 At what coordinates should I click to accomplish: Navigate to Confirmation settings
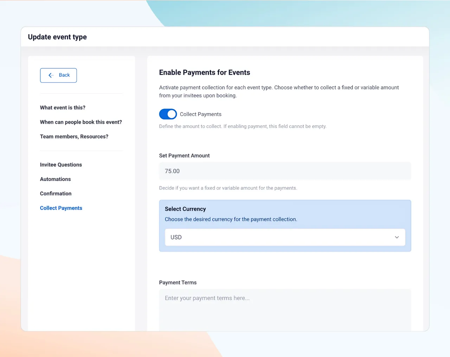(x=56, y=194)
